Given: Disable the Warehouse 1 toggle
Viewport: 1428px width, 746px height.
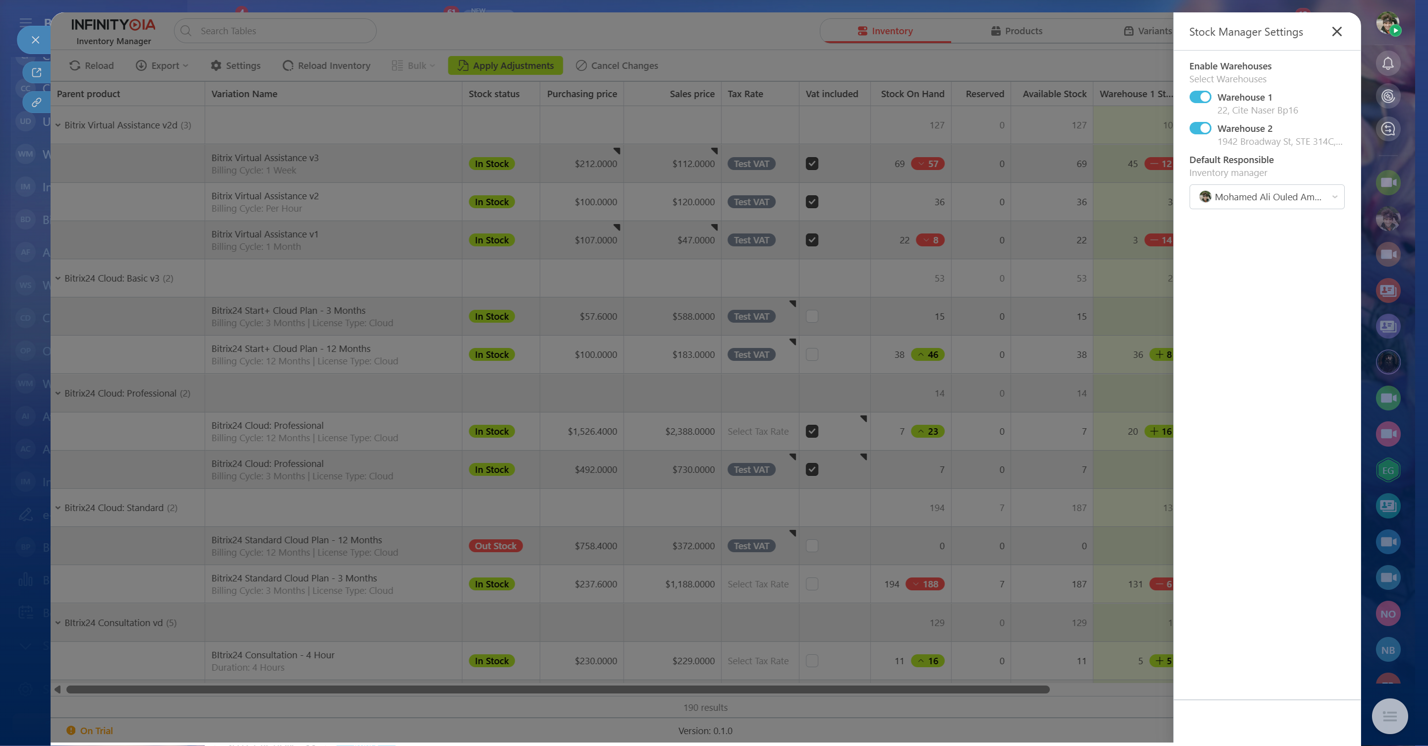Looking at the screenshot, I should tap(1200, 97).
